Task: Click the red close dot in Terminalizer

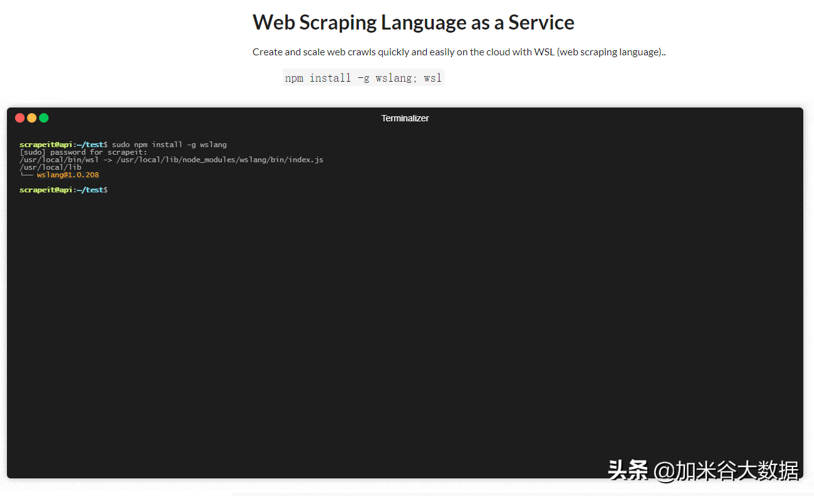Action: tap(20, 118)
